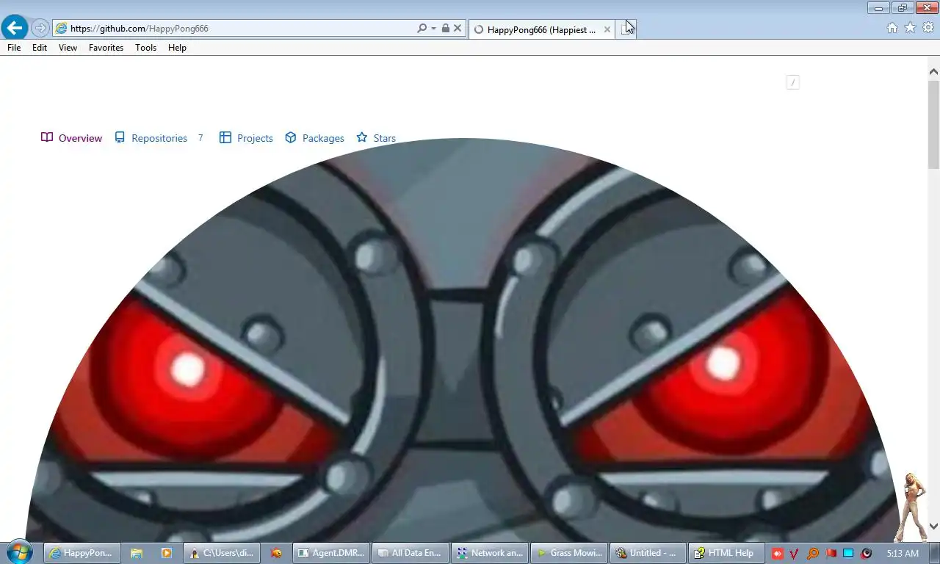Switch to Network an... taskbar window
This screenshot has height=564, width=940.
(489, 553)
